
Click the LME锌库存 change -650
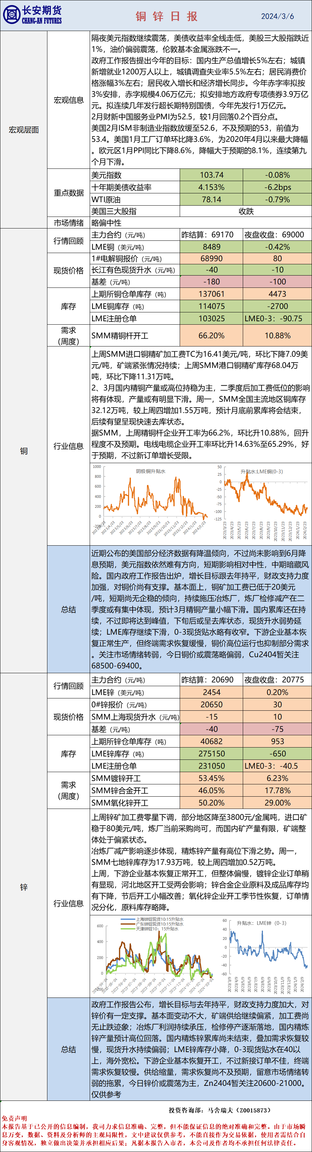point(277,754)
